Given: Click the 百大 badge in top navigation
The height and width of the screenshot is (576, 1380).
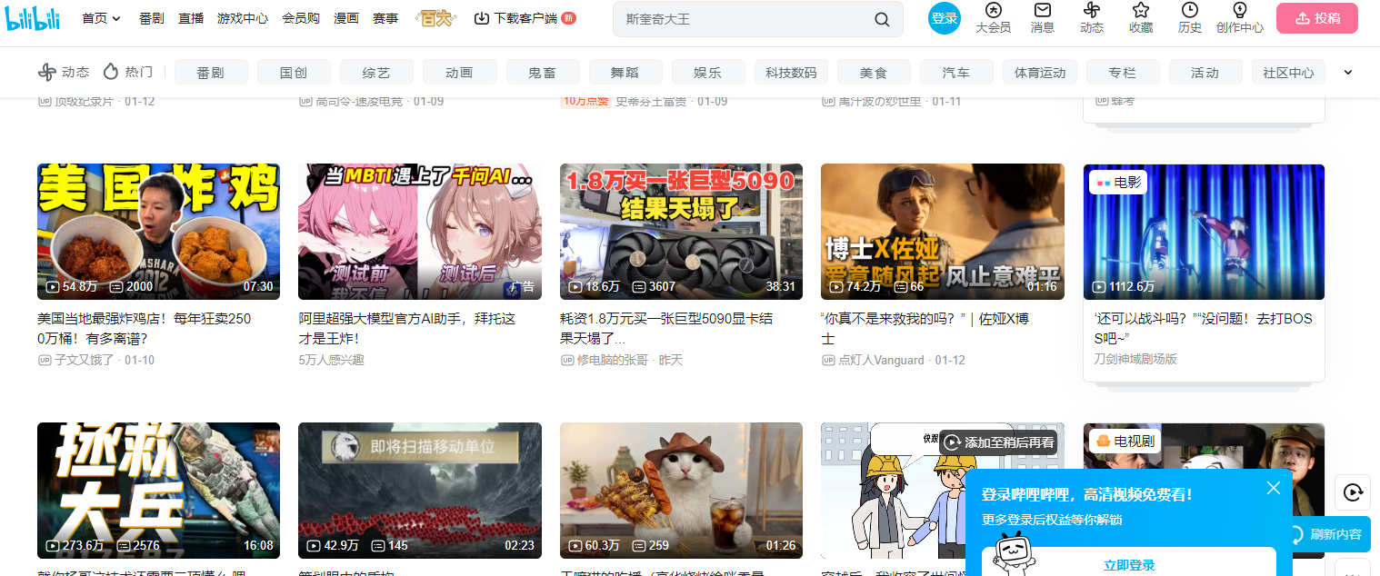Looking at the screenshot, I should click(x=435, y=17).
